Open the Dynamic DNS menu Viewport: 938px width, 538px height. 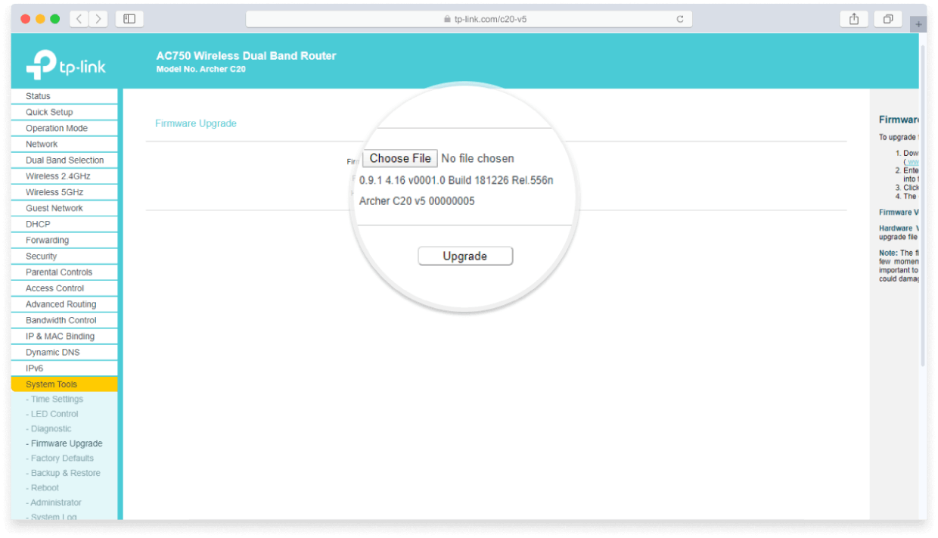coord(64,352)
